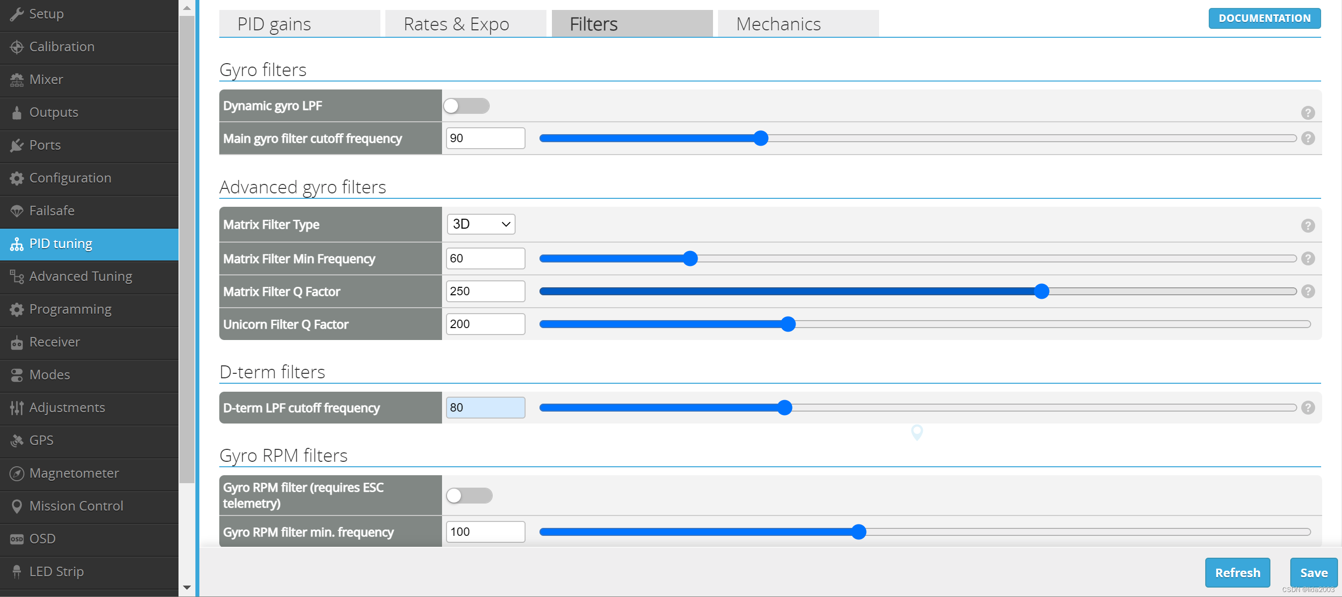Enable the Dynamic gyro LPF toggle

point(466,106)
